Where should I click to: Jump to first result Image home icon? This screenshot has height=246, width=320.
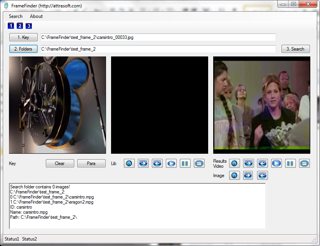click(235, 176)
